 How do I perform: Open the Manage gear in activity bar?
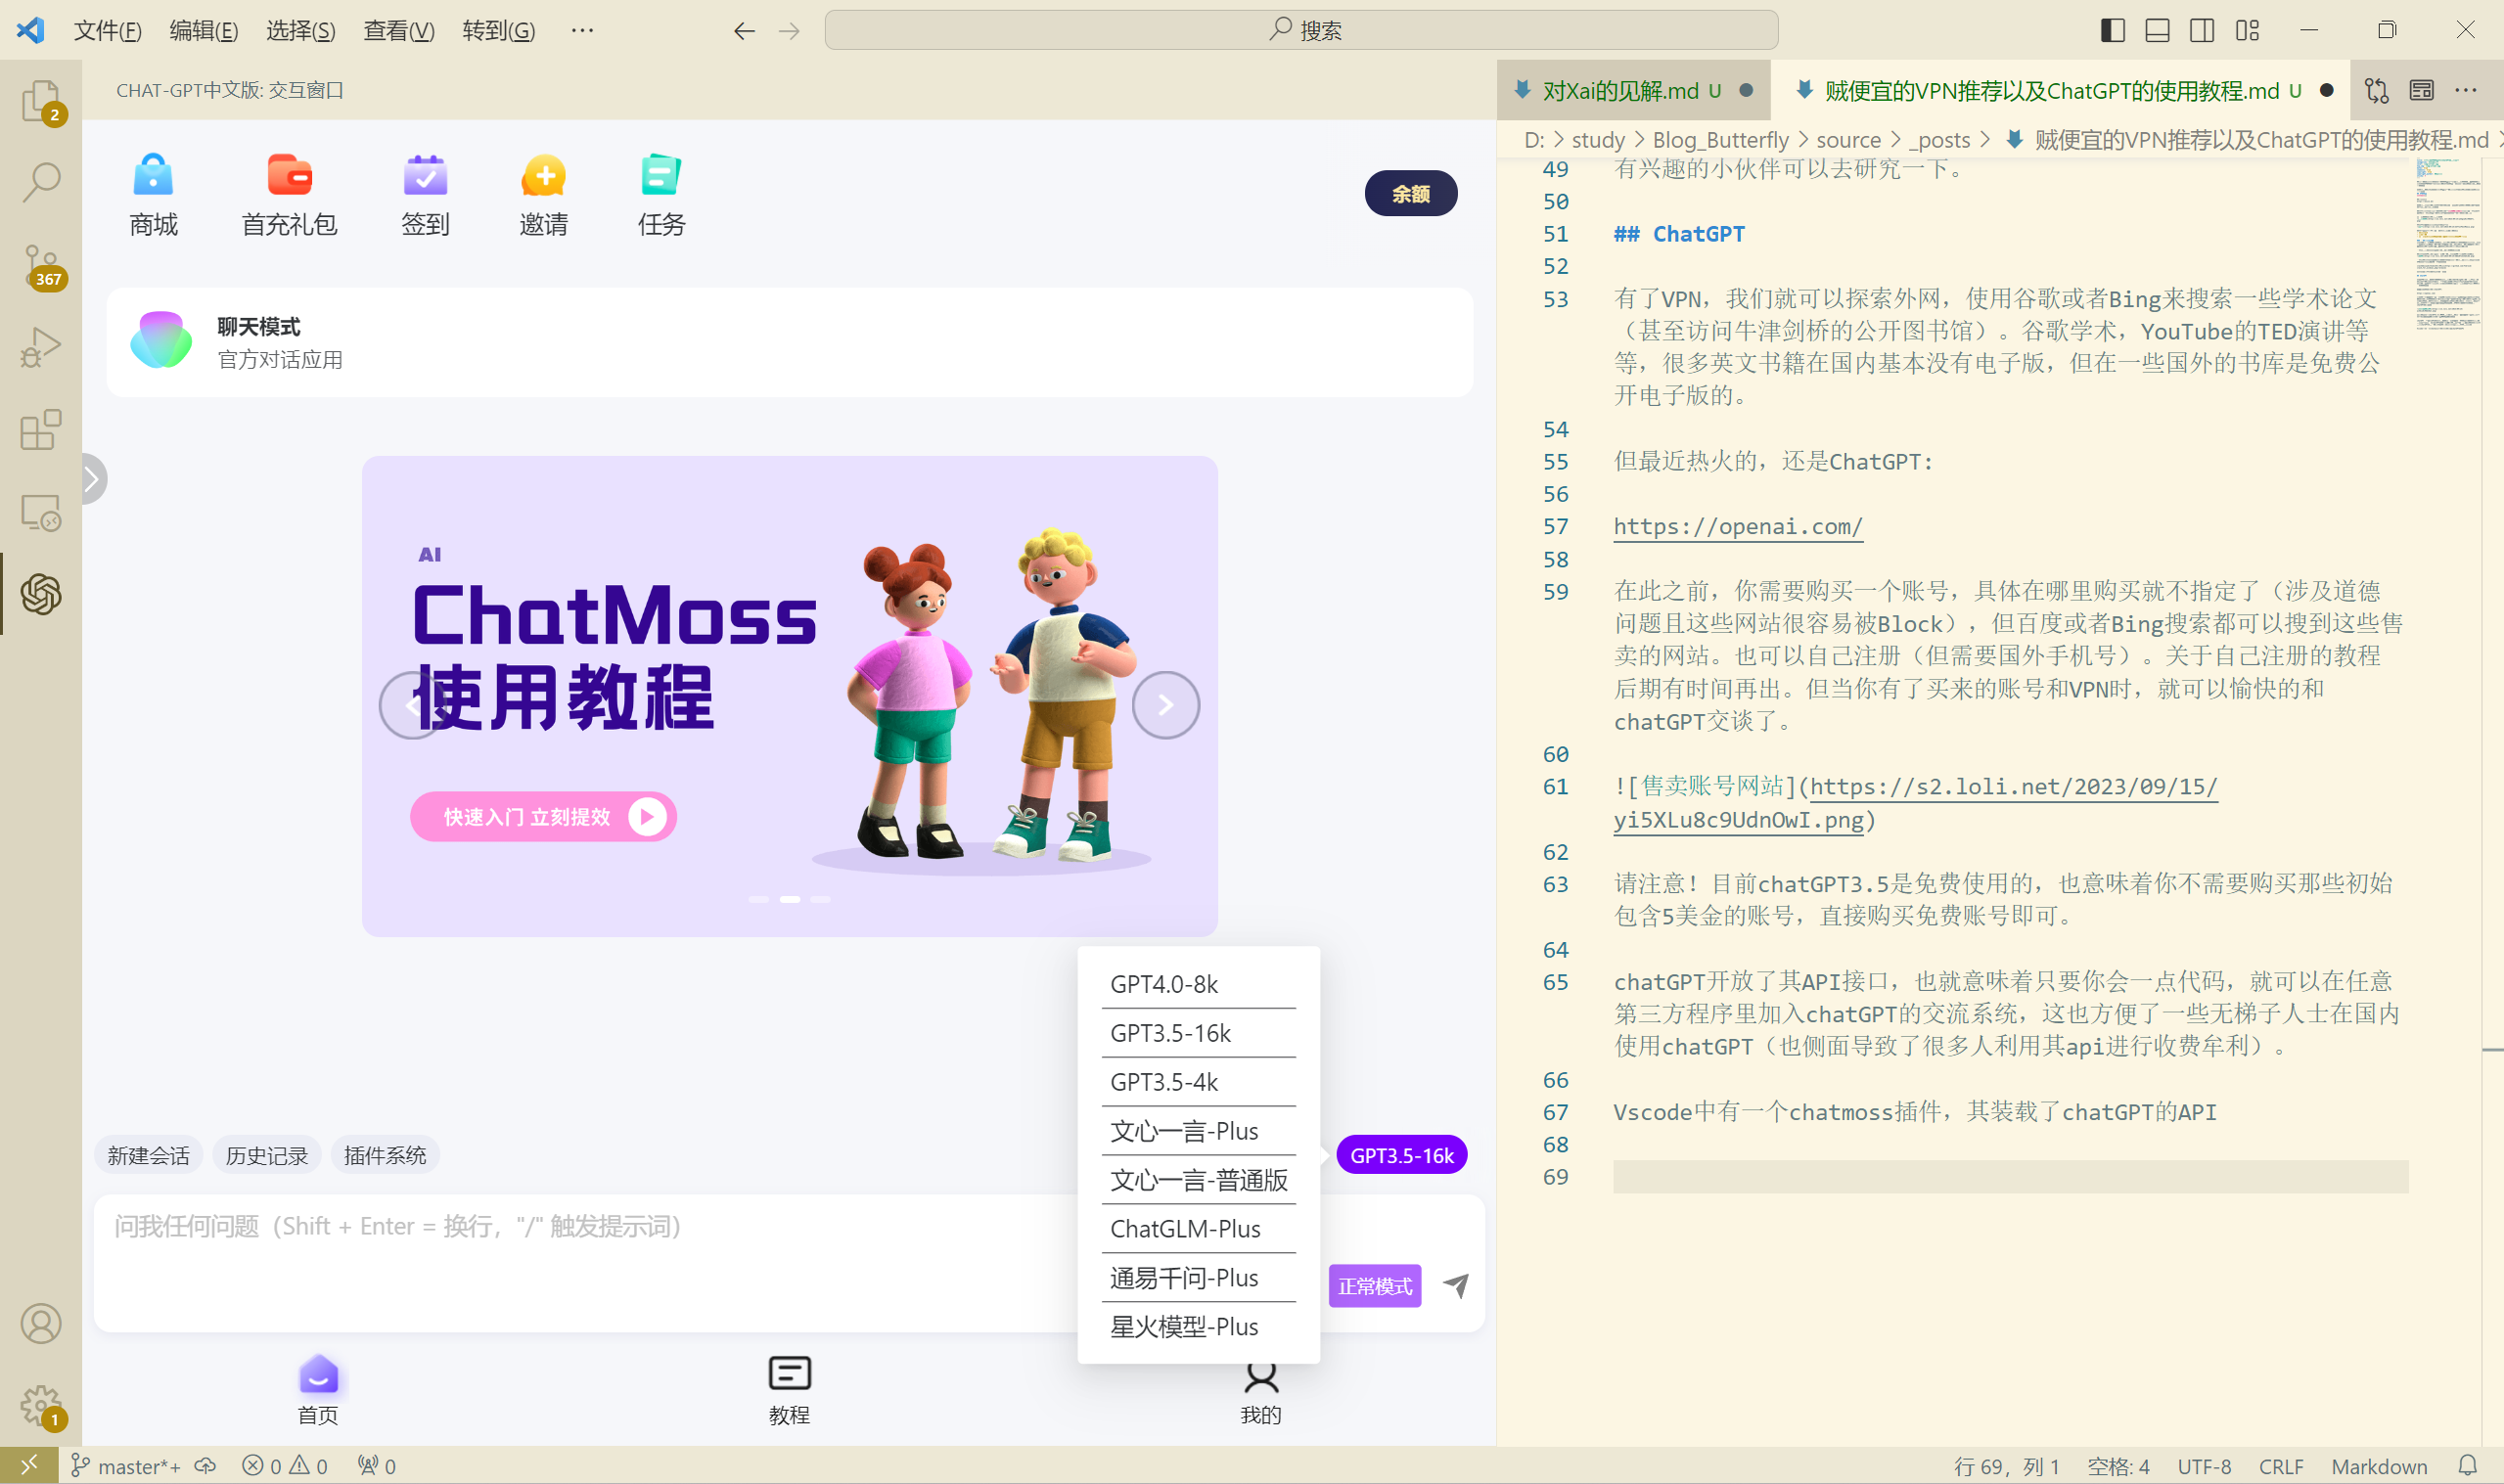tap(41, 1405)
